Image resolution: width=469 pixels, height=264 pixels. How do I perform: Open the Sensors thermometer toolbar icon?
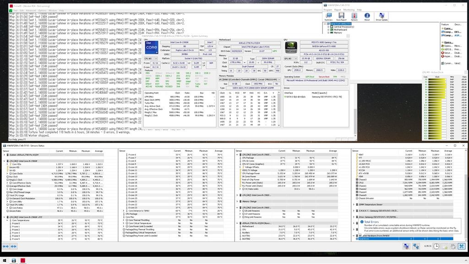coord(354,17)
